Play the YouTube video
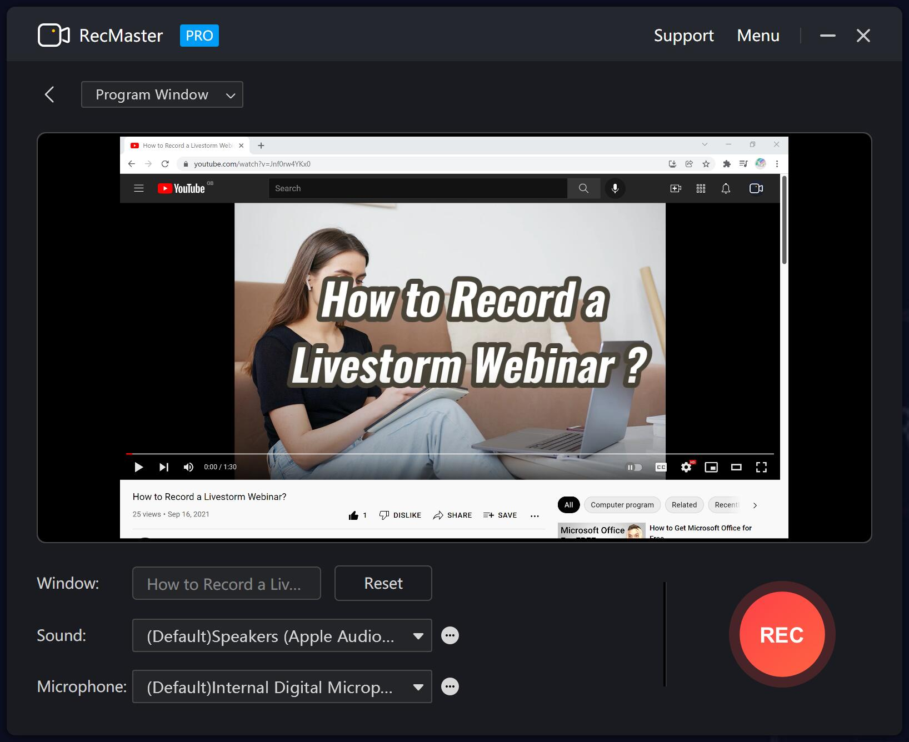This screenshot has width=909, height=742. click(x=139, y=467)
